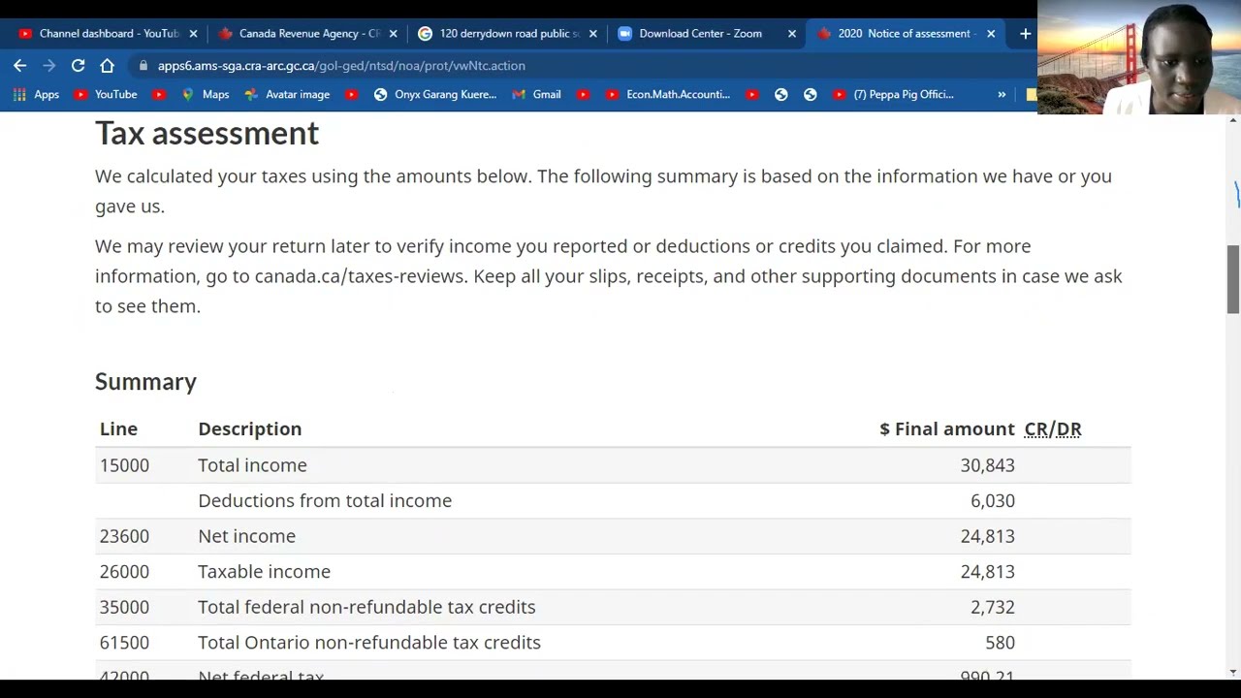Select the Net income row amount 24,813
Screen dimensions: 1241x698
(x=987, y=536)
